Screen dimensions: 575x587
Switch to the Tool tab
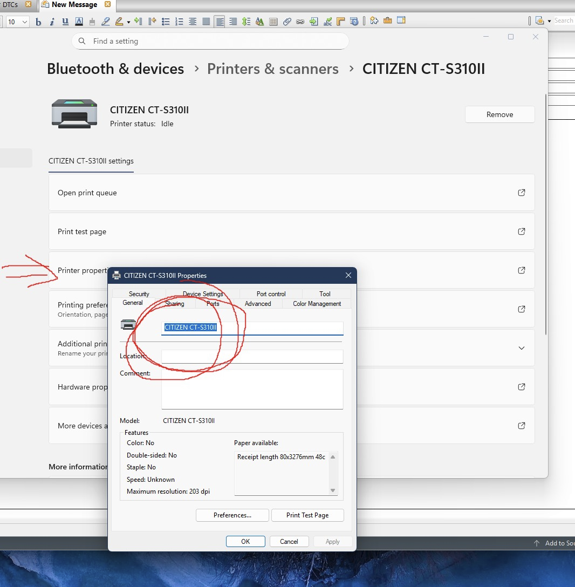tap(325, 294)
